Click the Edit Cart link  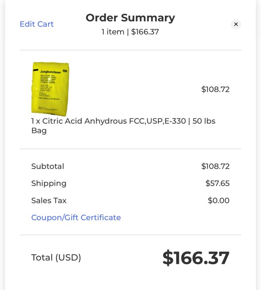coord(37,24)
